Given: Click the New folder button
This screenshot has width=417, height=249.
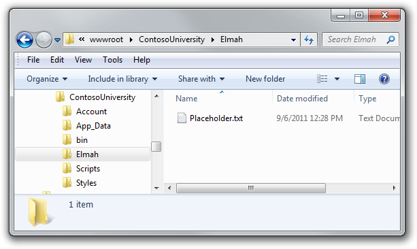Looking at the screenshot, I should 265,79.
